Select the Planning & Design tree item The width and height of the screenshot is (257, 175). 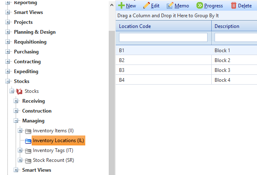35,32
